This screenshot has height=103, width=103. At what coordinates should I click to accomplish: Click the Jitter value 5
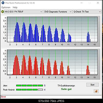[x=45, y=86]
